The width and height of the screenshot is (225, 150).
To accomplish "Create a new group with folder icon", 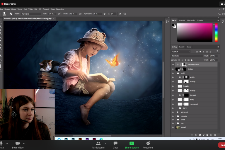I will (207, 135).
